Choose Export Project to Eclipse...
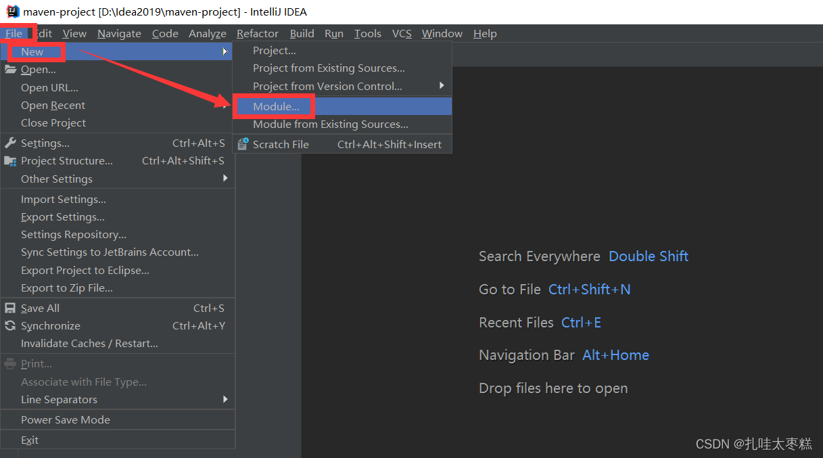Image resolution: width=823 pixels, height=458 pixels. 117,270
